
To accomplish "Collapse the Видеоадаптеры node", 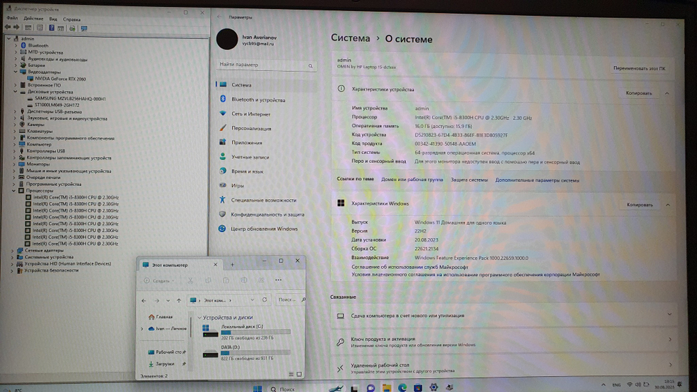I will pos(15,72).
